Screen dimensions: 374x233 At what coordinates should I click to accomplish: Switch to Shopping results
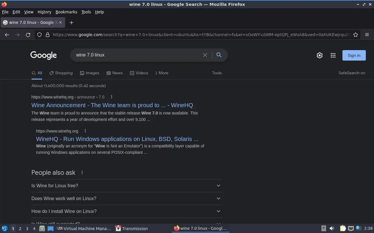coord(61,73)
